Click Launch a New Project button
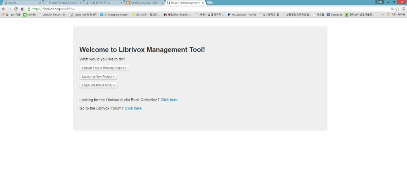The image size is (407, 176). (98, 77)
